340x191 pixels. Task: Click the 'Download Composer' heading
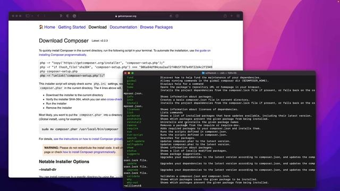(64, 41)
